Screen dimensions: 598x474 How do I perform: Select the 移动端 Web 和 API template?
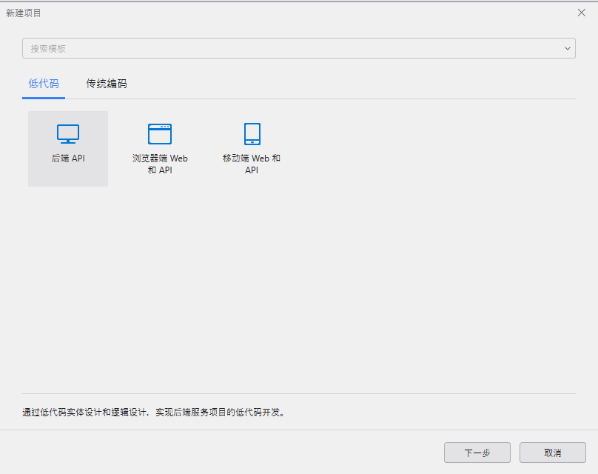252,148
